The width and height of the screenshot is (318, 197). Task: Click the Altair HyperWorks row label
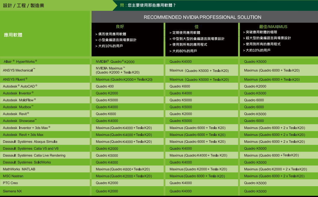click(x=20, y=61)
